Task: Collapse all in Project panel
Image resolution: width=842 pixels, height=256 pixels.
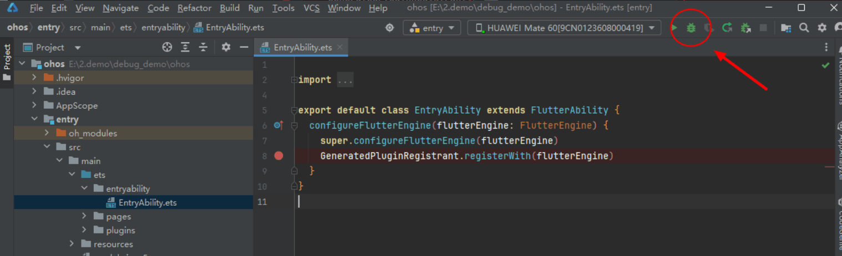Action: coord(204,47)
